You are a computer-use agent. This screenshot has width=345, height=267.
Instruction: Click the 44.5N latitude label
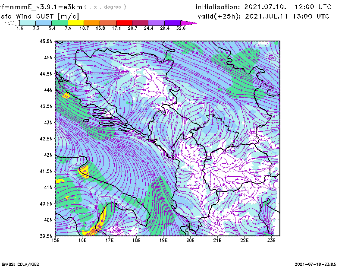click(x=46, y=73)
